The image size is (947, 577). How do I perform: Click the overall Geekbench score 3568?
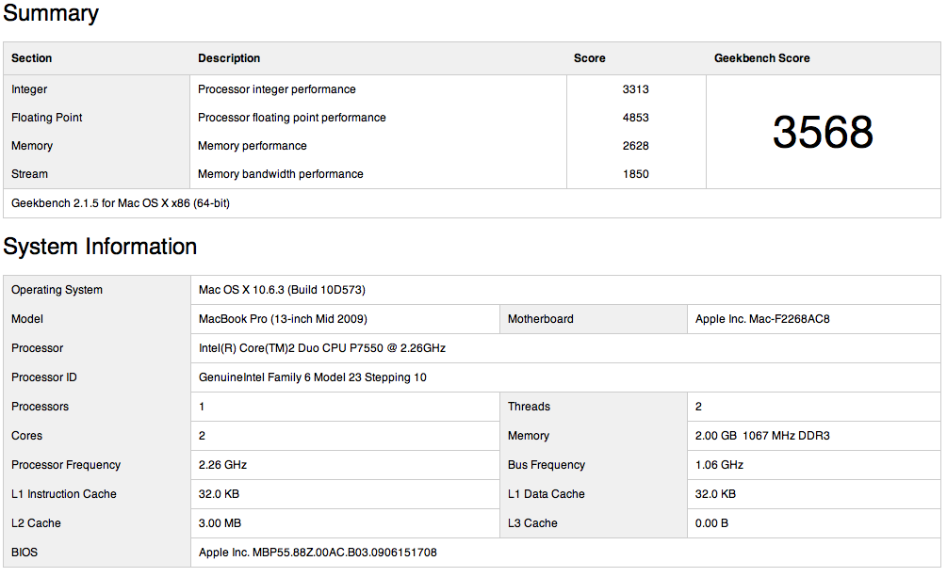pyautogui.click(x=823, y=132)
